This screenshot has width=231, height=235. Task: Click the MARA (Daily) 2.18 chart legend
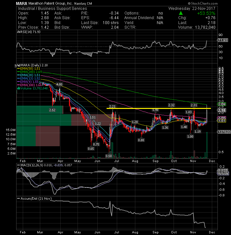pyautogui.click(x=34, y=65)
